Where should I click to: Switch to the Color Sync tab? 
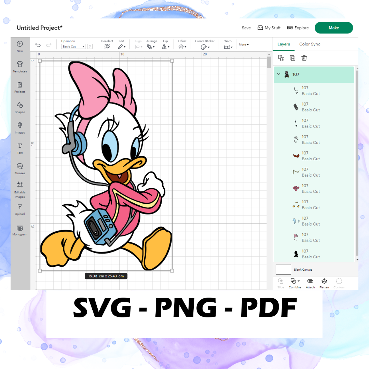point(310,44)
